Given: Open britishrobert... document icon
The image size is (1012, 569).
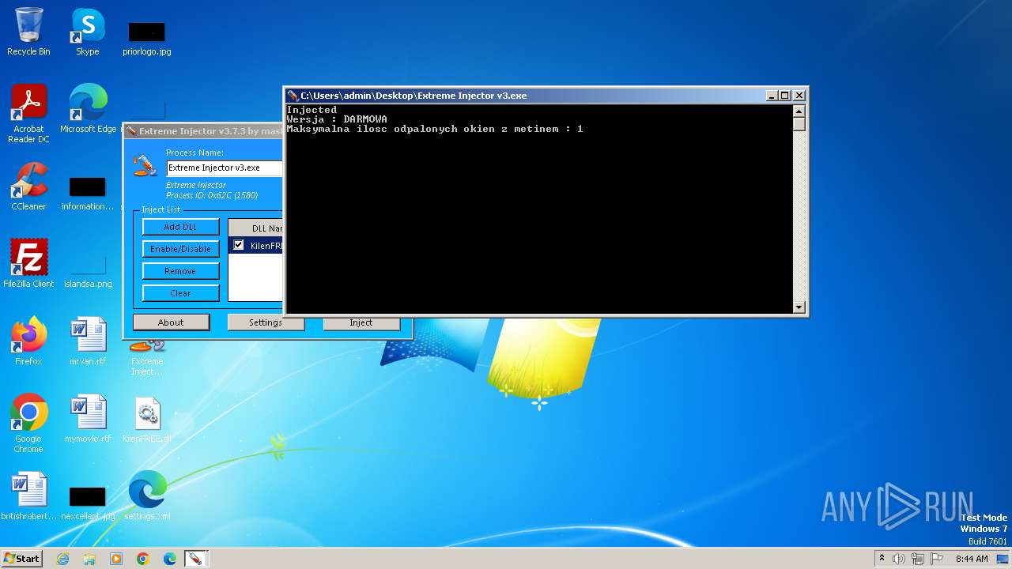Looking at the screenshot, I should [28, 496].
